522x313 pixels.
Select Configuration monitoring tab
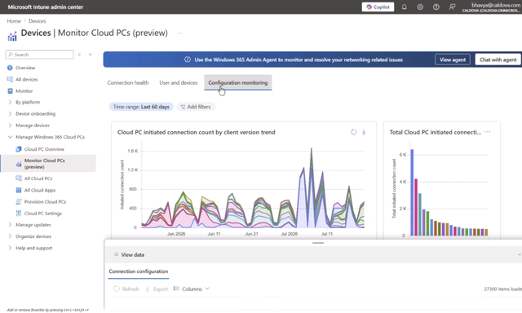click(x=238, y=83)
